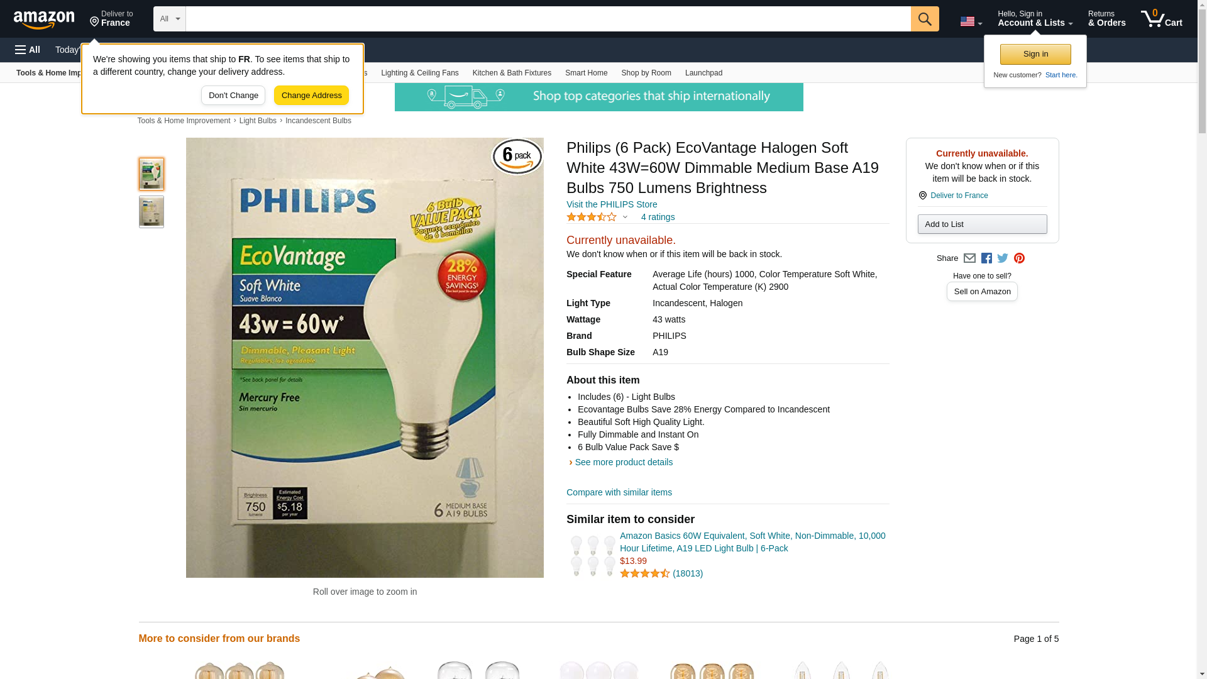Open Visit the PHILIPS Store link
This screenshot has width=1207, height=679.
point(612,204)
